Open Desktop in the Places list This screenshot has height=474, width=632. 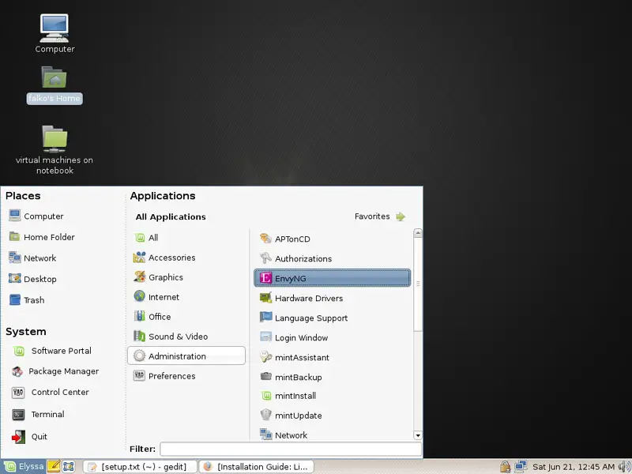pos(32,279)
